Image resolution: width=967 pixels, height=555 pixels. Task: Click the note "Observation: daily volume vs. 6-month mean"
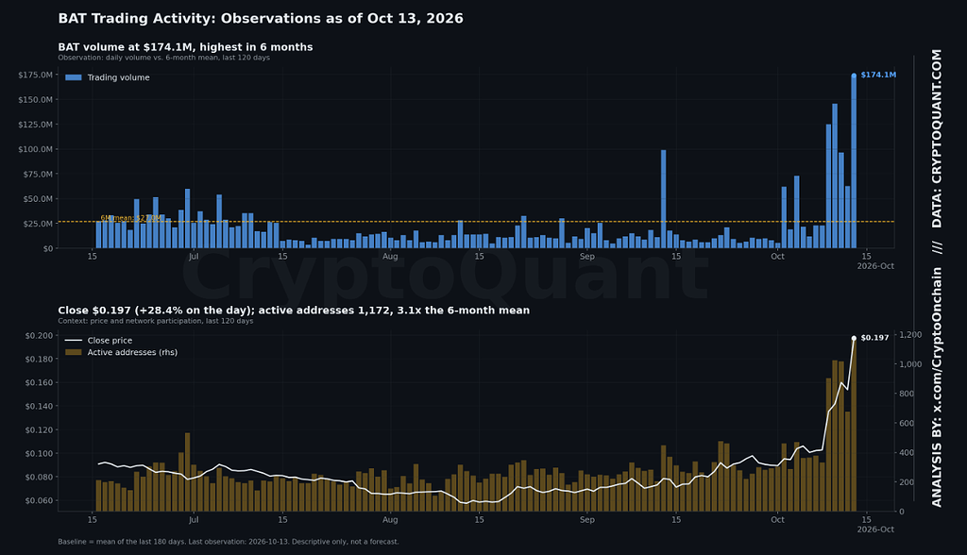point(138,58)
